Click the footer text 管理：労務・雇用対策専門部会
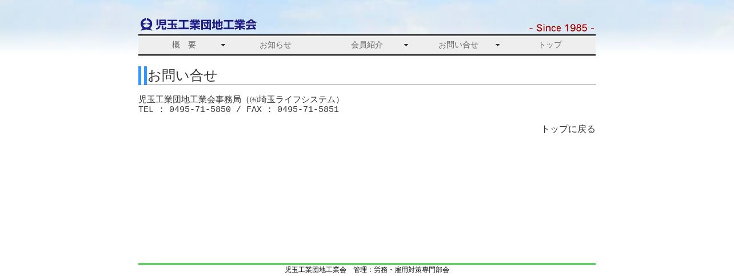734x276 pixels. tap(401, 270)
